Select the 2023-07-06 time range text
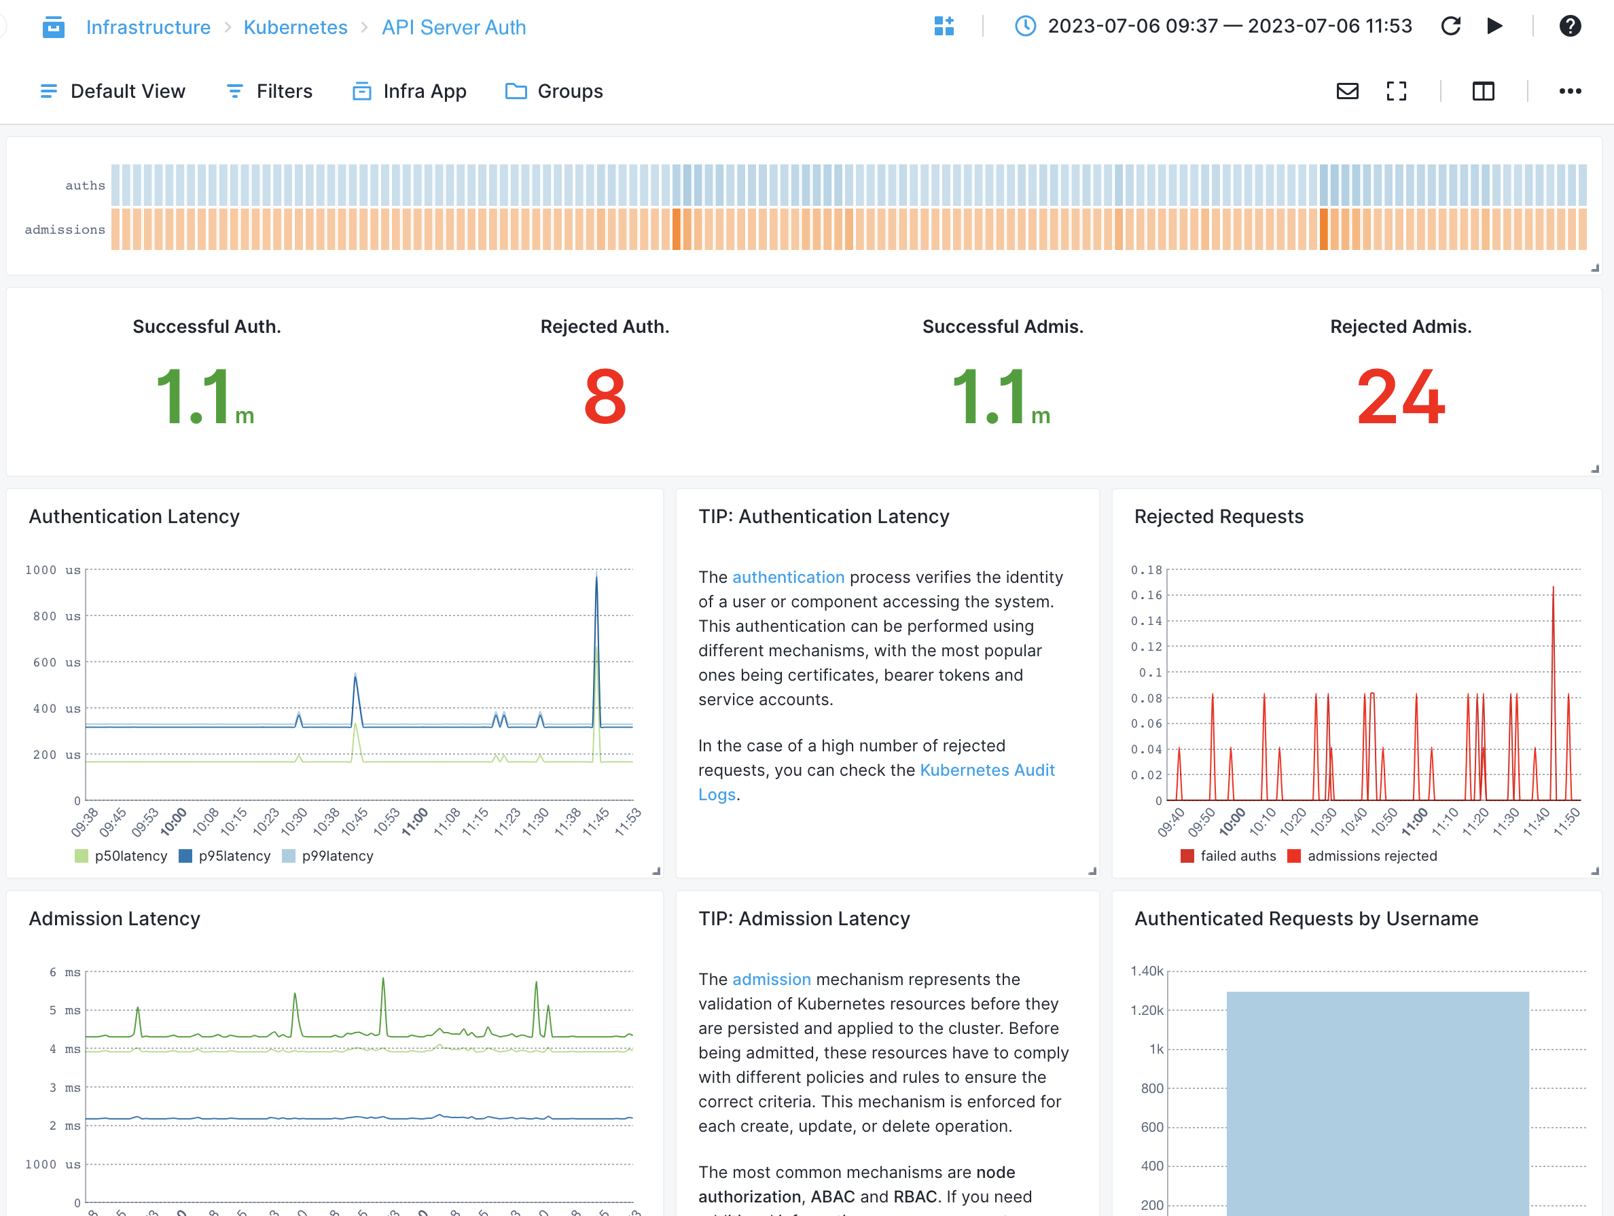This screenshot has height=1216, width=1614. click(1230, 26)
